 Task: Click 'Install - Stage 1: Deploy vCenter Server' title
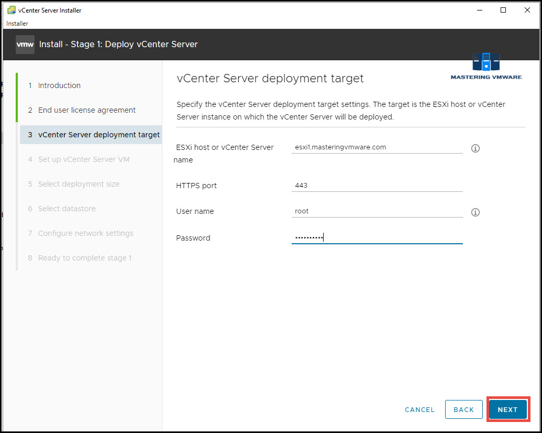pos(118,45)
